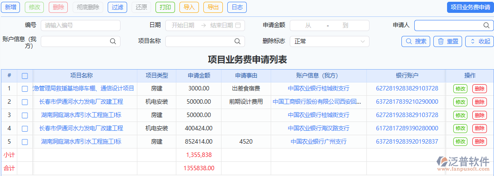This screenshot has height=176, width=494.
Task: Open 湖南洞庭湖水库引水工程施工I标 link in row 5
Action: click(x=81, y=141)
